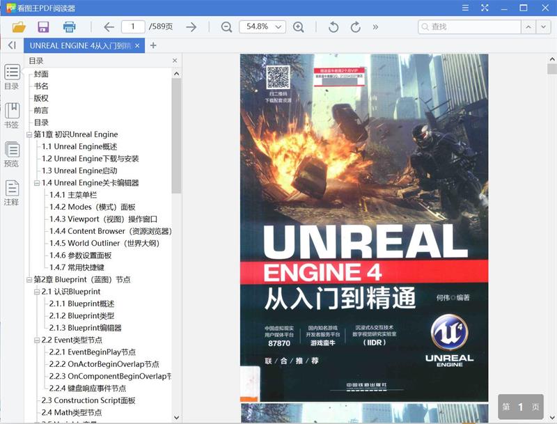Click the page number input field

point(133,26)
